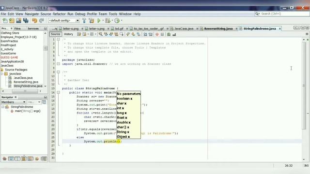
Task: Click the Projects panel horizontal scrollbar
Action: [x=25, y=91]
